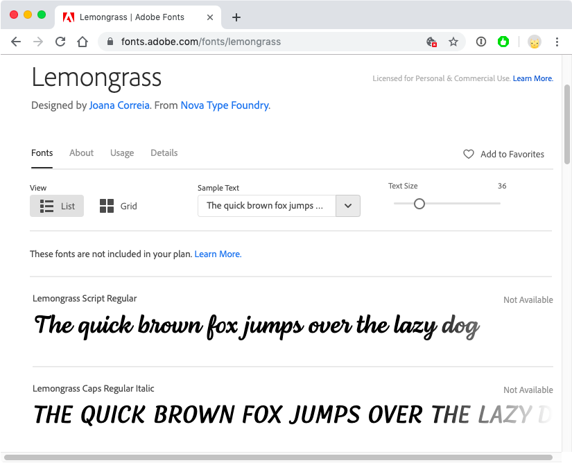Viewport: 572px width, 463px height.
Task: Visit the Nova Type Foundry link
Action: tap(225, 105)
